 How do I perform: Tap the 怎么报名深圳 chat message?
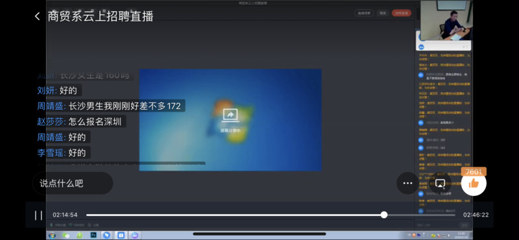(x=97, y=121)
